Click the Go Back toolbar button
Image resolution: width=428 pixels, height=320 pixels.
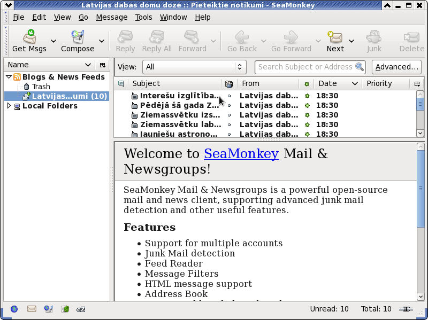click(242, 41)
